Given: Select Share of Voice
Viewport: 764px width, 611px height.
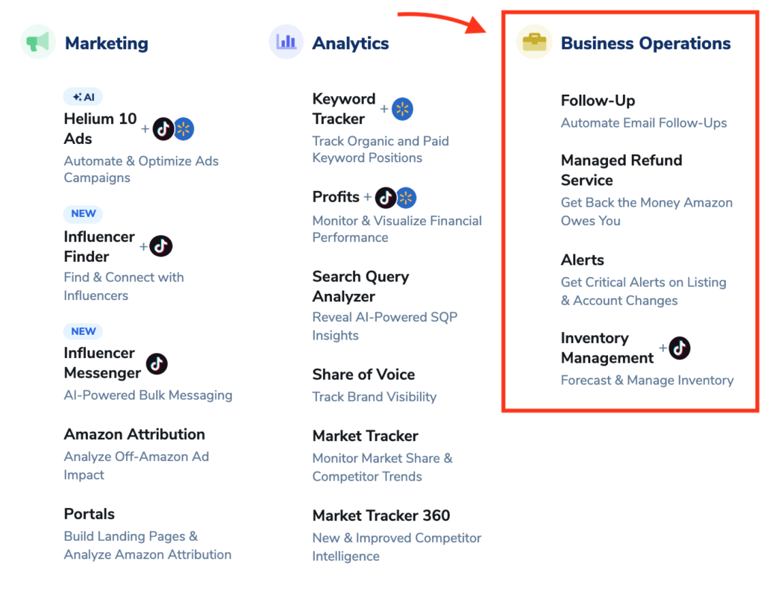Looking at the screenshot, I should point(363,375).
